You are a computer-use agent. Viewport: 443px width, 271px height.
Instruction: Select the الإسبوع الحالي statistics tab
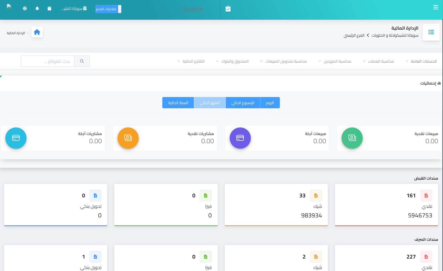243,103
